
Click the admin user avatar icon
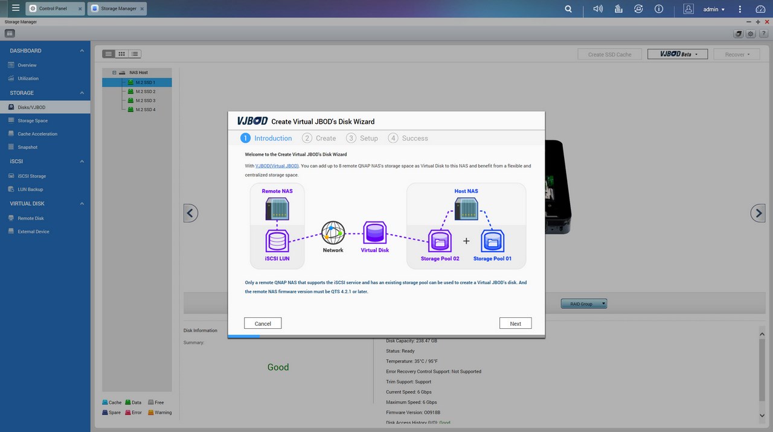688,9
